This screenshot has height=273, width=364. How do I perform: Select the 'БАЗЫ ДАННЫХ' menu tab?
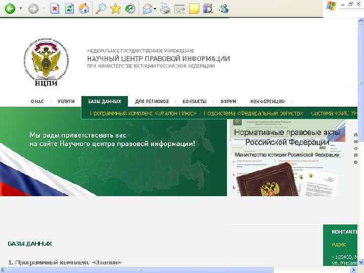pyautogui.click(x=105, y=102)
